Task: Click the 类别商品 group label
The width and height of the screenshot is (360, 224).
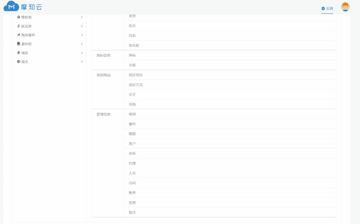Action: [104, 75]
